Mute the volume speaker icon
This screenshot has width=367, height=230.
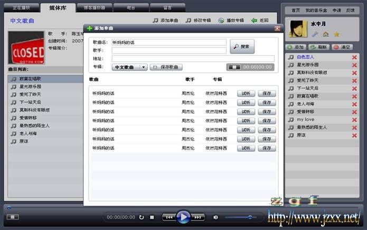(x=215, y=217)
